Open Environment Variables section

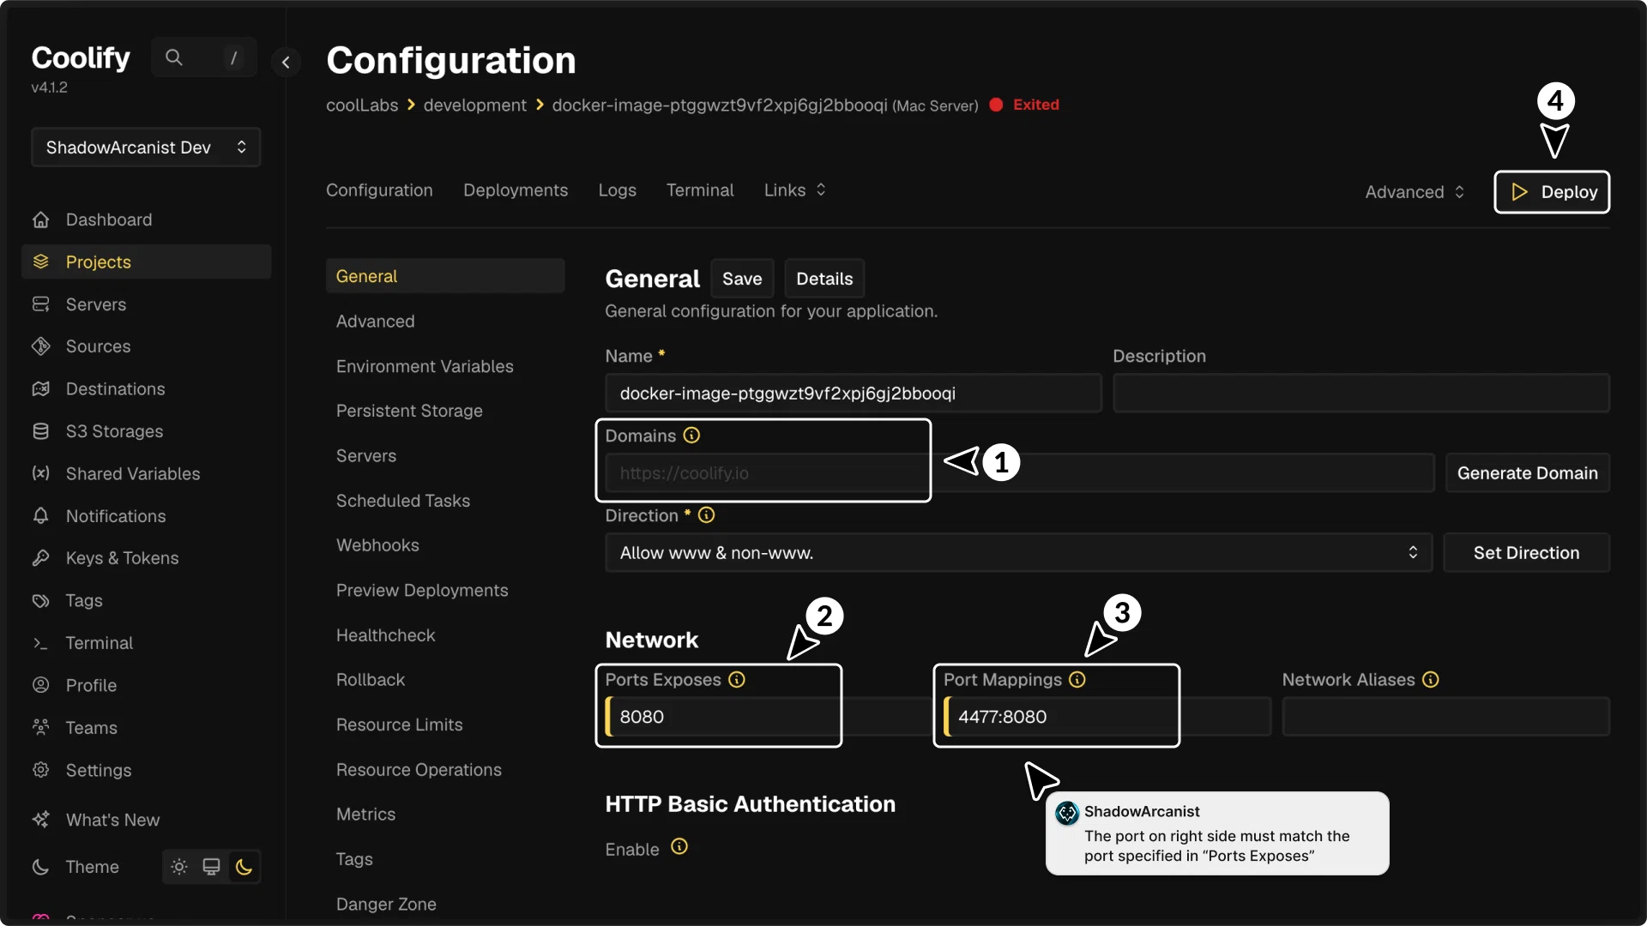pos(425,366)
